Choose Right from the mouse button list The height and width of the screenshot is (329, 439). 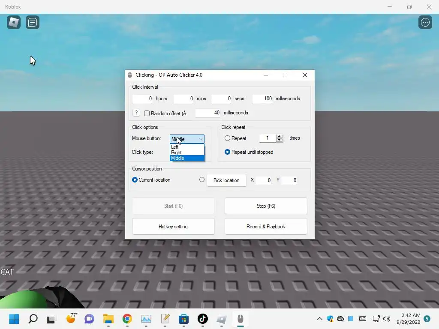click(x=187, y=153)
